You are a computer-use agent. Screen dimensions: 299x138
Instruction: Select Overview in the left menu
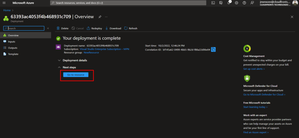point(26,35)
